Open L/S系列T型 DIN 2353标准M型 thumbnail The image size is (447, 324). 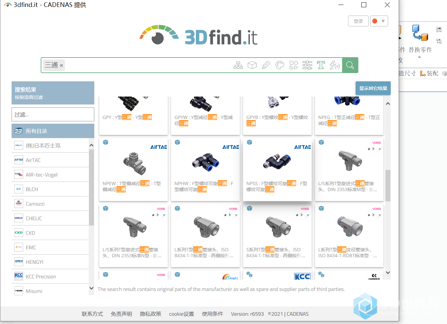pos(350,160)
